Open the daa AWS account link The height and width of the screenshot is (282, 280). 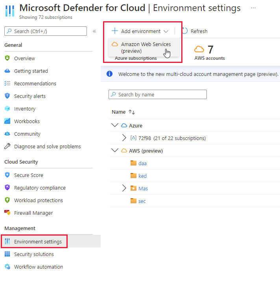tap(142, 163)
